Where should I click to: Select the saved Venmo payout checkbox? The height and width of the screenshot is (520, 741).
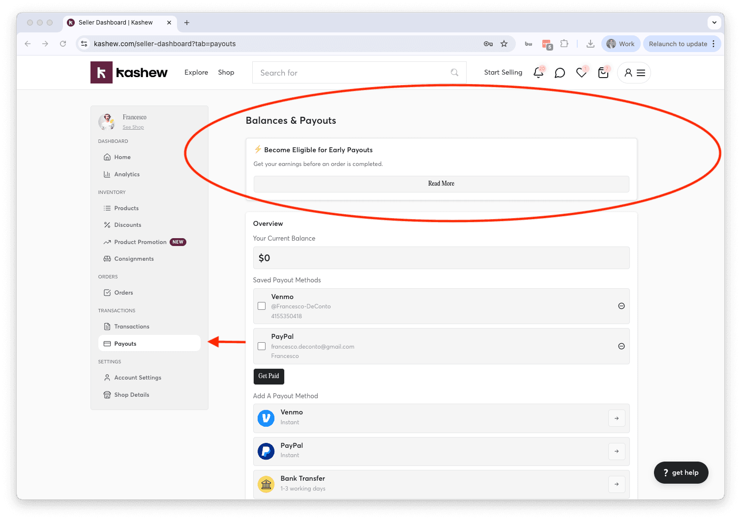(262, 306)
